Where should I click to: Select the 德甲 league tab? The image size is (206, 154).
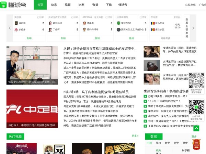click(x=185, y=143)
